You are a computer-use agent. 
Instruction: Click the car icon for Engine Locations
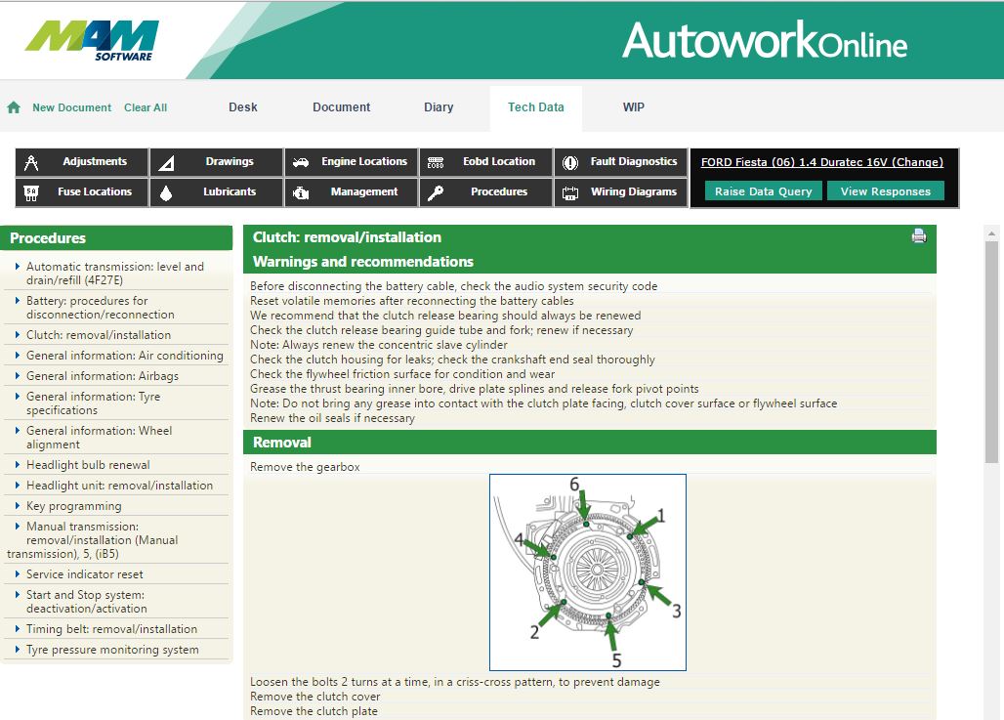point(301,162)
